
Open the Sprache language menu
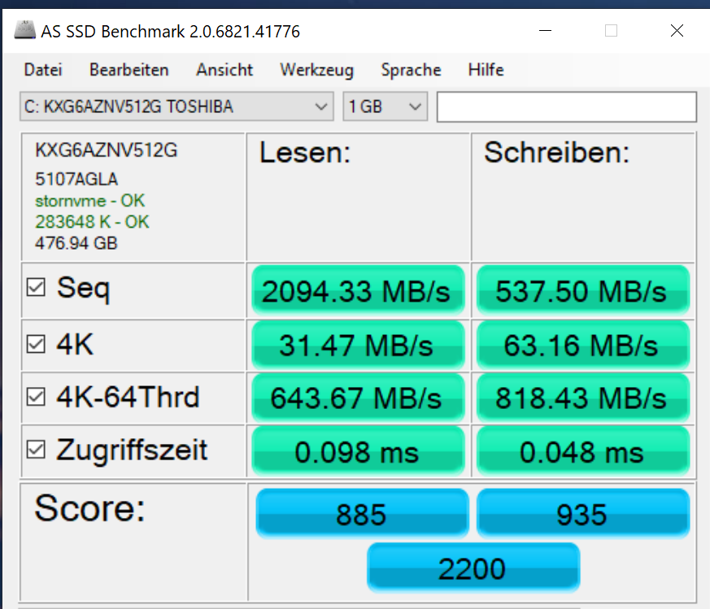click(411, 70)
